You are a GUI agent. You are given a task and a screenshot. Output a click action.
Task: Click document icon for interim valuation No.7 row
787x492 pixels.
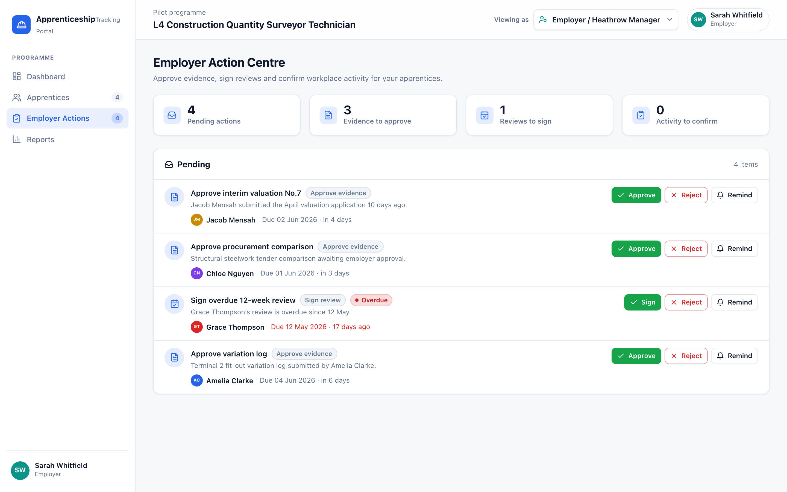pyautogui.click(x=175, y=197)
